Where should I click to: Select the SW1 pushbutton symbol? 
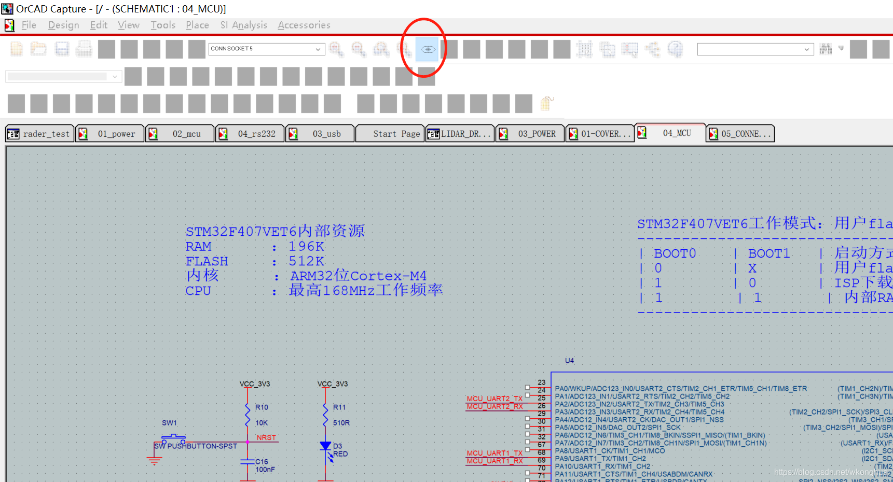tap(173, 438)
